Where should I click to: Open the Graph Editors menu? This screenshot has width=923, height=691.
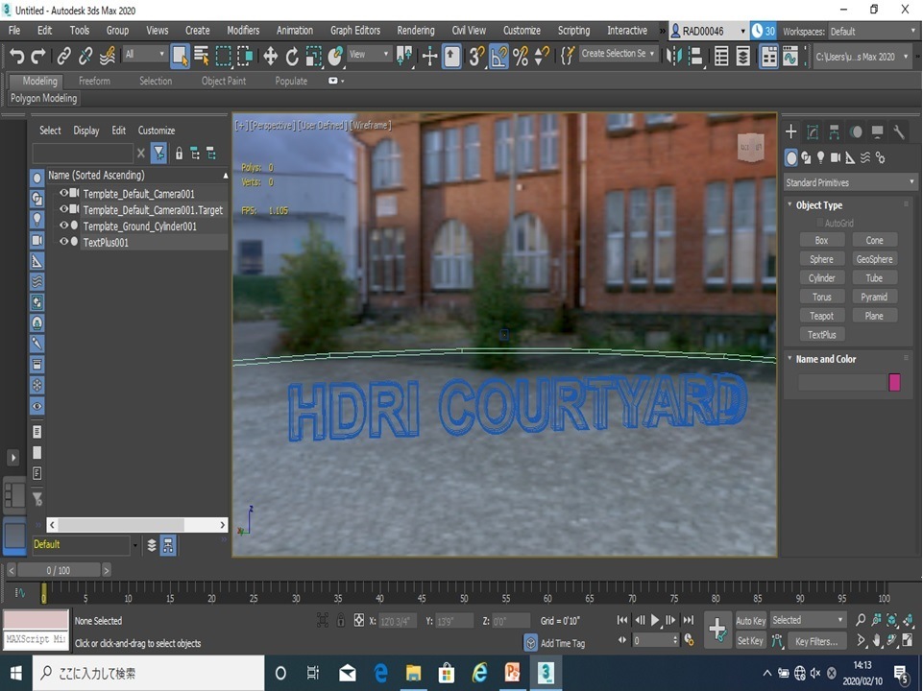tap(355, 31)
